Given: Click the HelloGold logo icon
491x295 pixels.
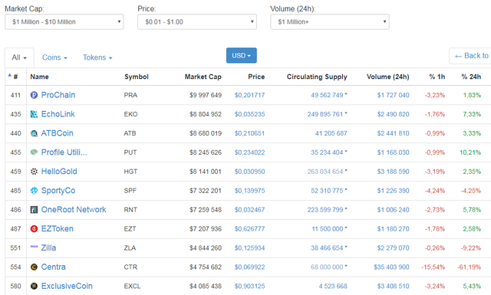Looking at the screenshot, I should pyautogui.click(x=34, y=172).
